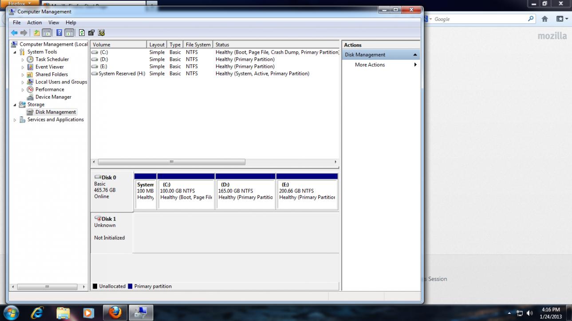
Task: Open Internet Explorer from the taskbar
Action: (x=37, y=313)
